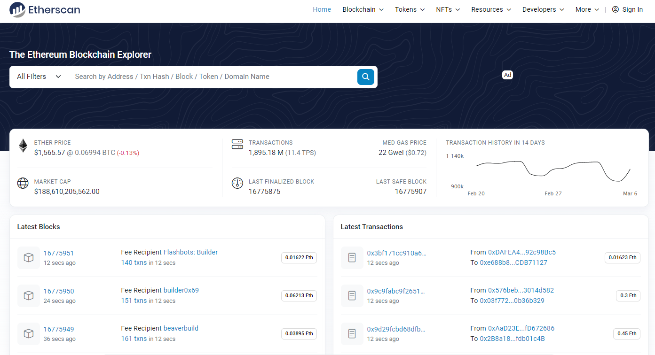Image resolution: width=655 pixels, height=355 pixels.
Task: Click the 0.03895 Eth reward badge
Action: click(299, 334)
